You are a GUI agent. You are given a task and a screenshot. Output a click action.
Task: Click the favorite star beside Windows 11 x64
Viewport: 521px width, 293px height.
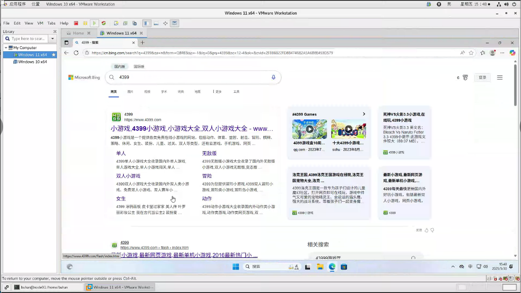[x=54, y=55]
